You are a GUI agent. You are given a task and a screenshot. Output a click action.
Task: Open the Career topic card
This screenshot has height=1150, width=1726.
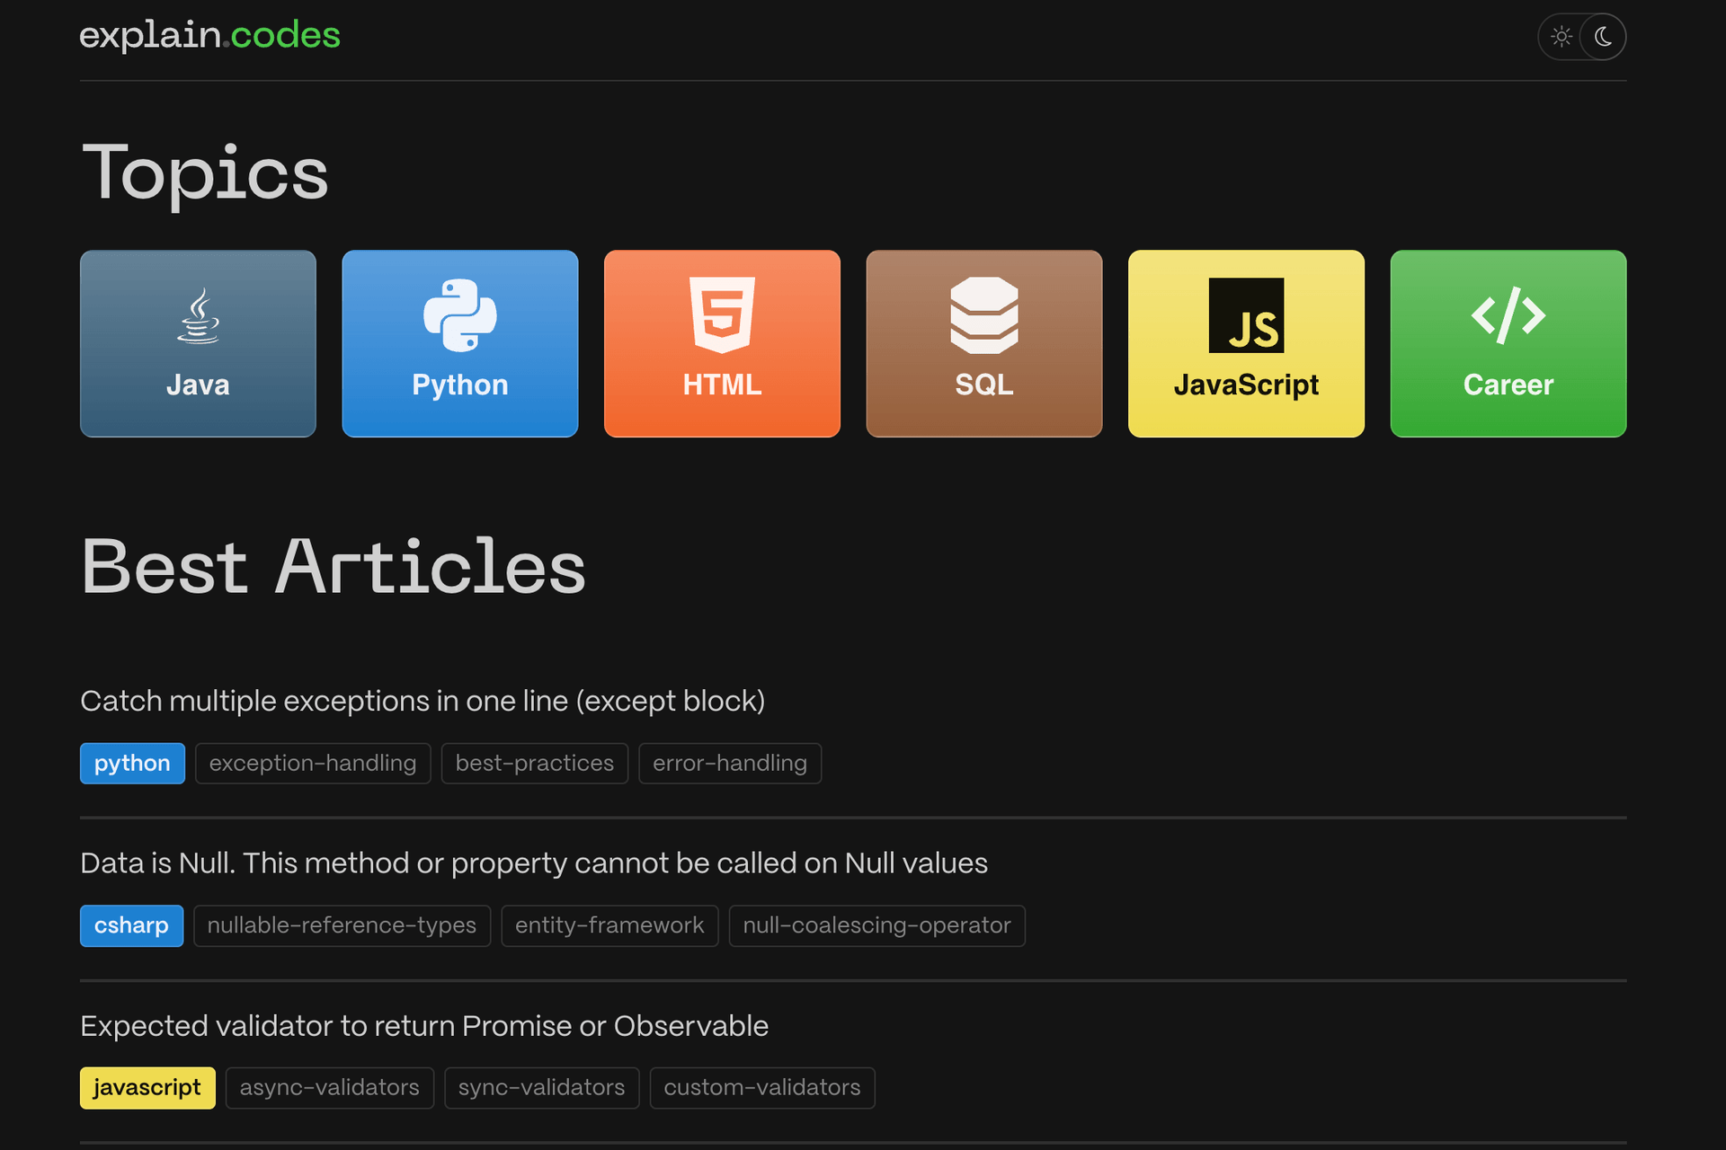[x=1508, y=343]
